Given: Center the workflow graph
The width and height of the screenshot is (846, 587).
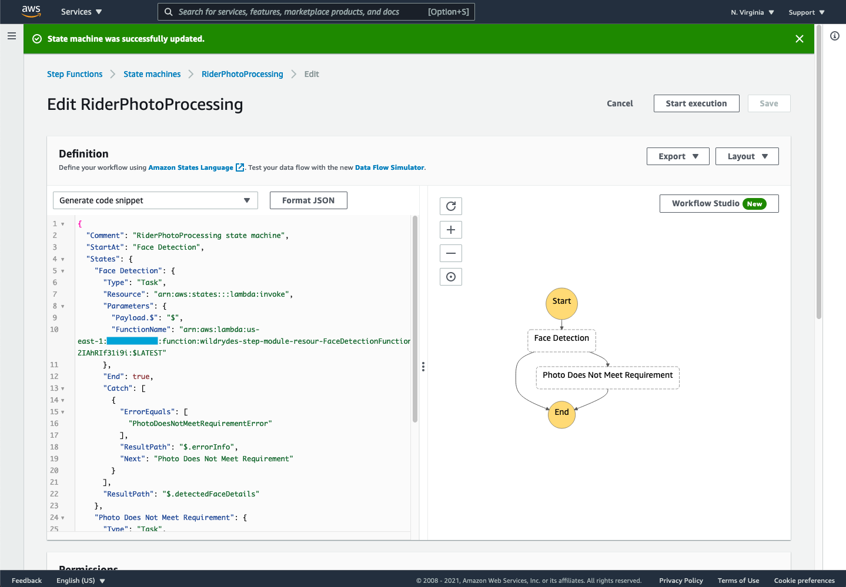Looking at the screenshot, I should point(451,277).
